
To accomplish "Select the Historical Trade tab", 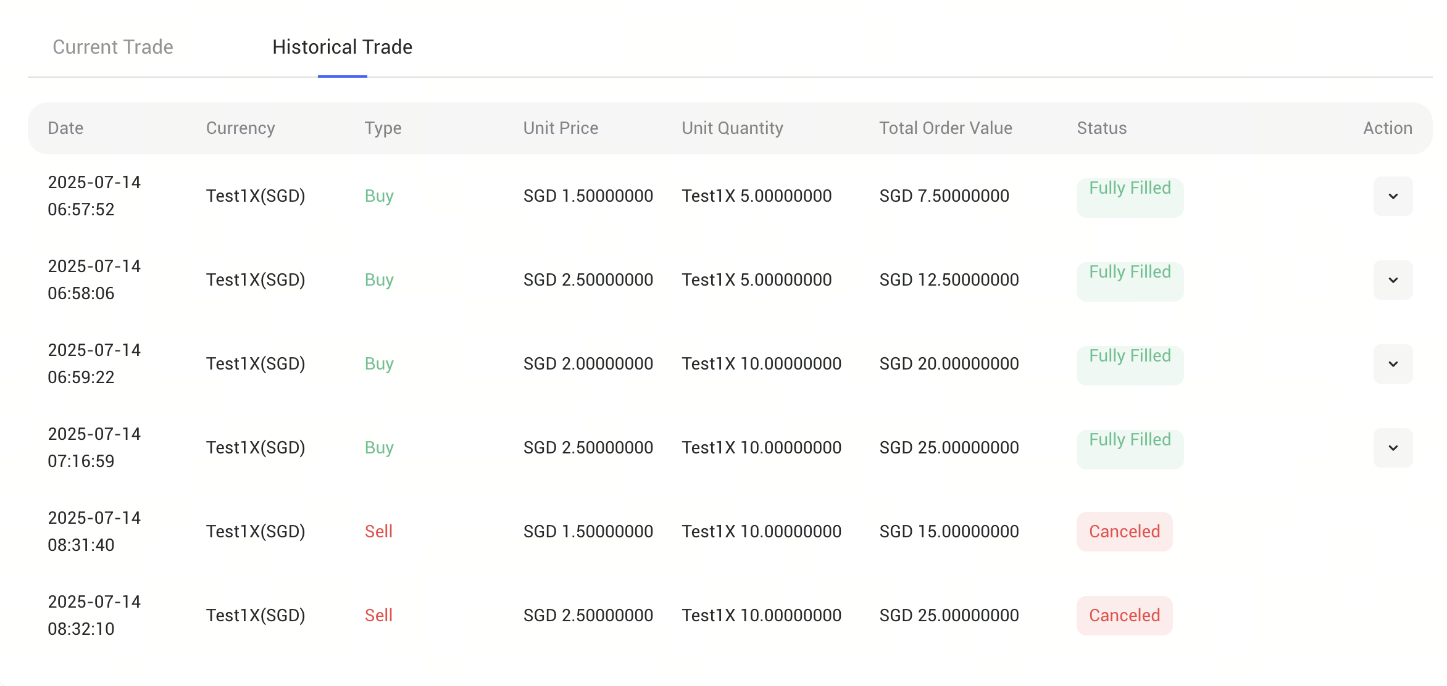I will click(x=342, y=47).
